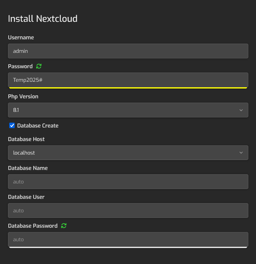Click the Password label text
This screenshot has height=264, width=256.
click(20, 66)
